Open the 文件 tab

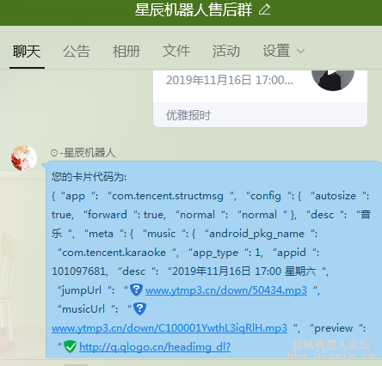(176, 52)
